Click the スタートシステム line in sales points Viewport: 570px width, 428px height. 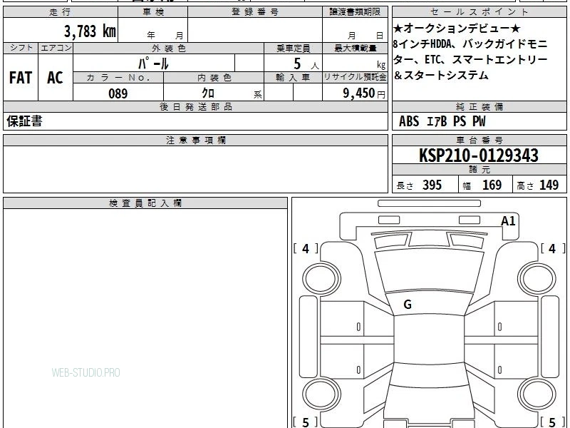(x=441, y=76)
